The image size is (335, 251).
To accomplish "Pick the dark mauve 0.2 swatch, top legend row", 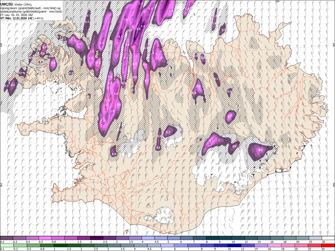I will (7, 238).
